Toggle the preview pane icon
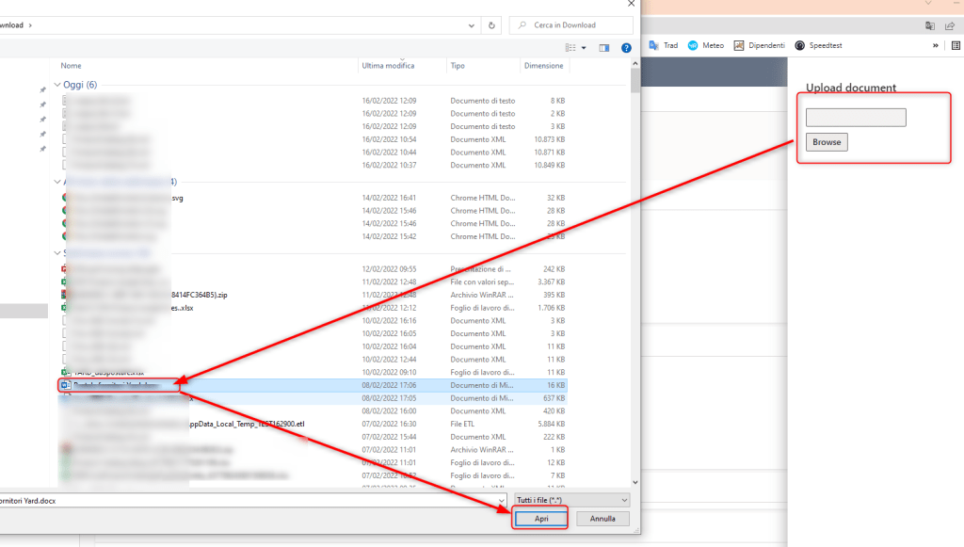The height and width of the screenshot is (547, 964). click(x=603, y=47)
